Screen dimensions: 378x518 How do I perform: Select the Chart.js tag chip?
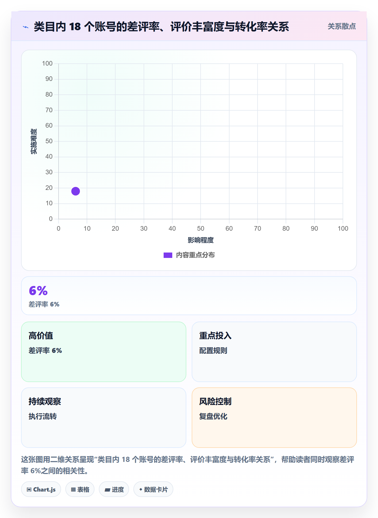pyautogui.click(x=41, y=489)
